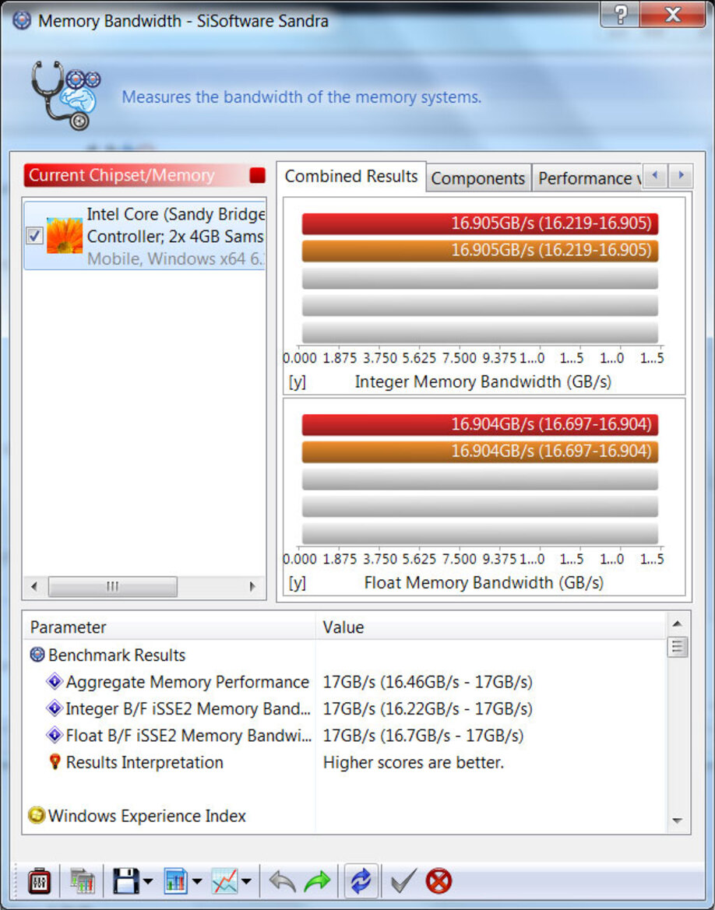715x910 pixels.
Task: Confirm with the grey checkmark icon
Action: point(403,881)
